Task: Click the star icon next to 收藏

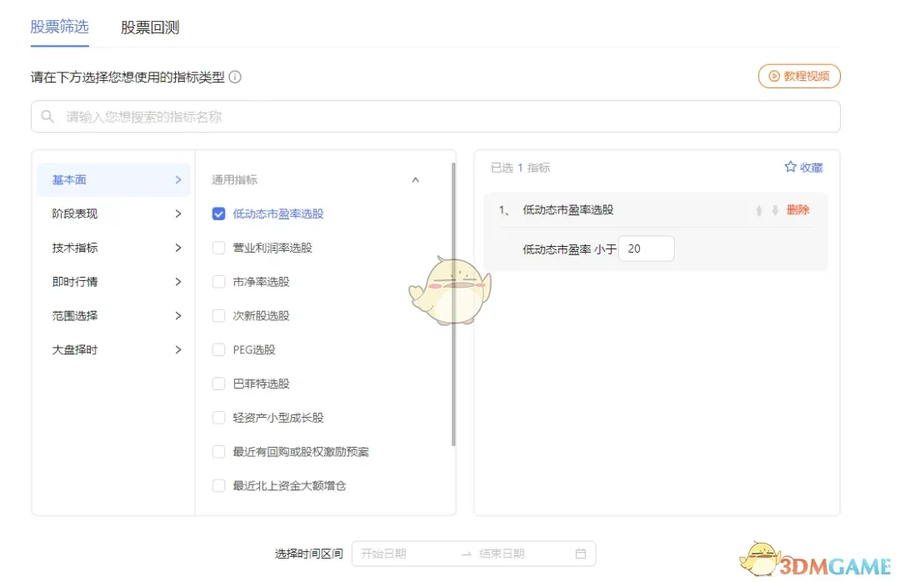Action: pos(789,167)
